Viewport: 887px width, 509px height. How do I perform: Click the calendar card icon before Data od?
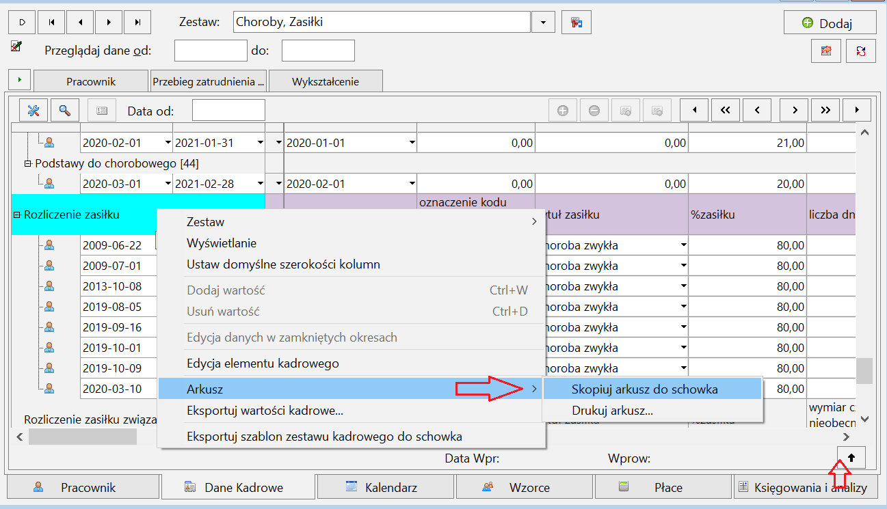tap(102, 110)
